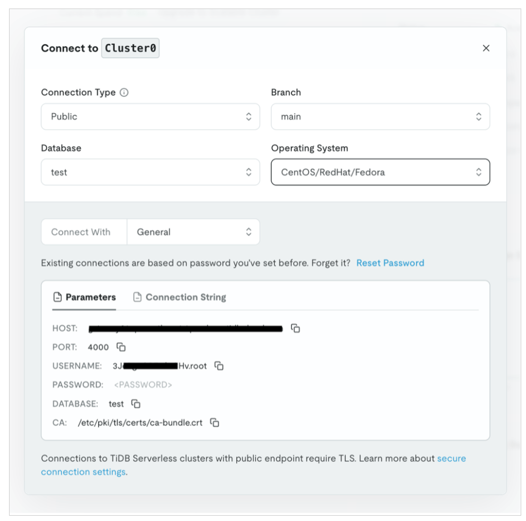
Task: Click the Connect With label
Action: coord(81,232)
